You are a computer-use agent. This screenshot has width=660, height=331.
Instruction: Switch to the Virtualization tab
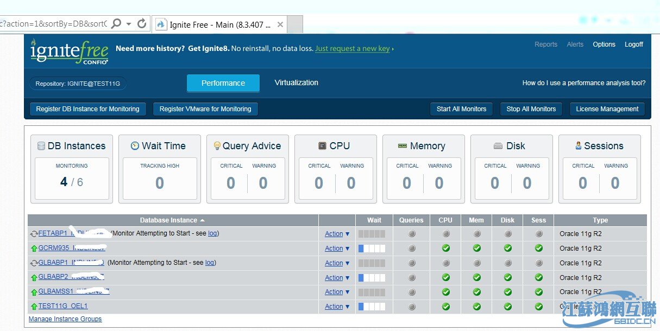point(297,82)
